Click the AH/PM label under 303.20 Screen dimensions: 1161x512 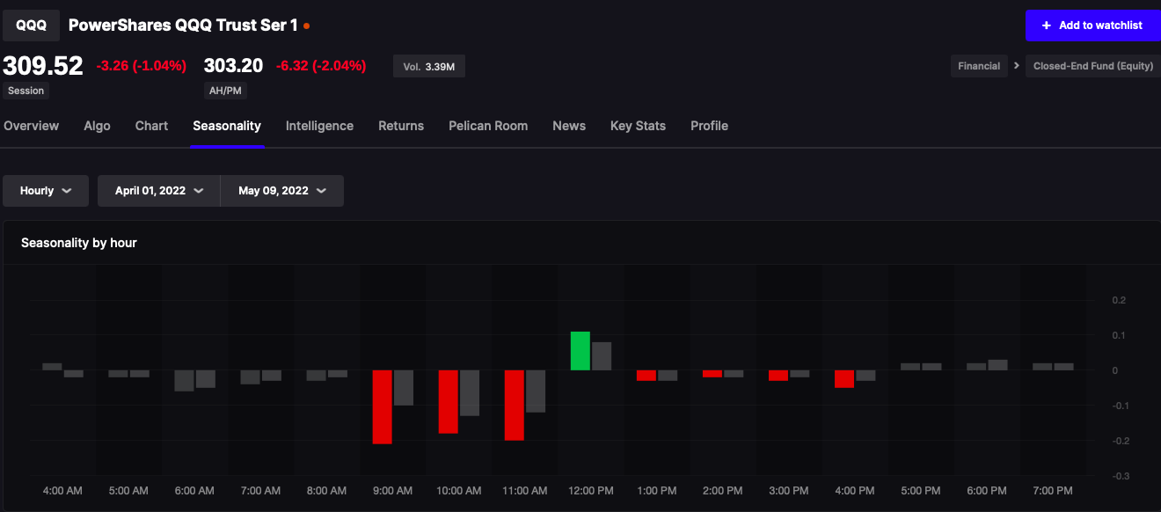pos(223,91)
